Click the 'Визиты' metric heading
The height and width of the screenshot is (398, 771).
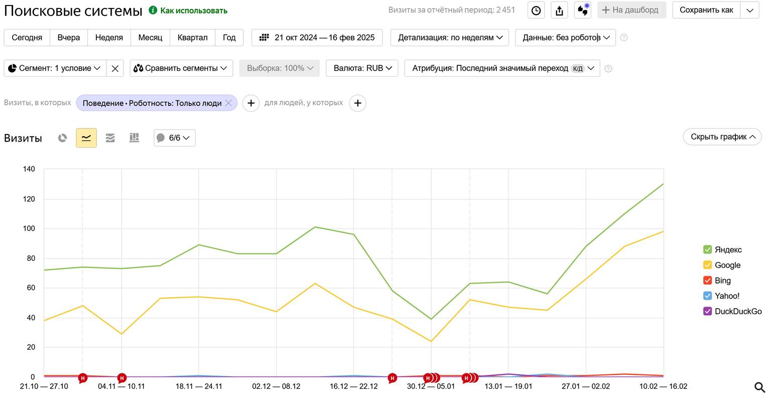pos(23,138)
